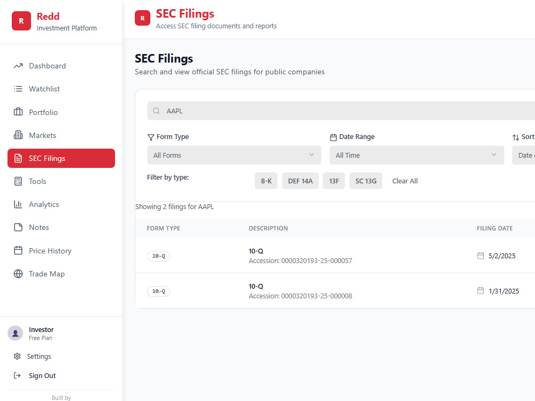Click the Markets building icon
This screenshot has height=401, width=535.
point(18,135)
